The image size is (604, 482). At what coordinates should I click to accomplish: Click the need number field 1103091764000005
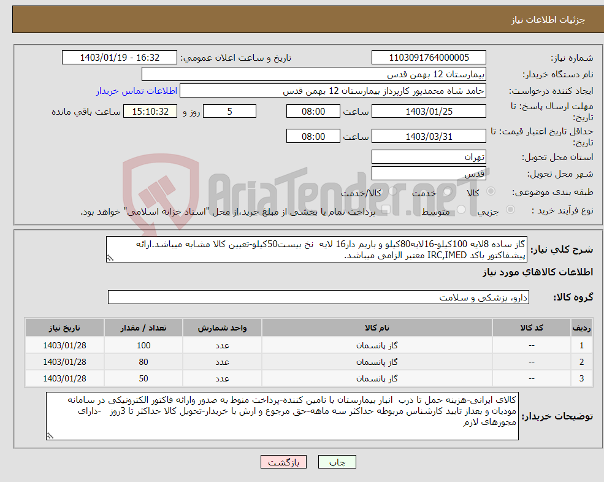tap(429, 58)
